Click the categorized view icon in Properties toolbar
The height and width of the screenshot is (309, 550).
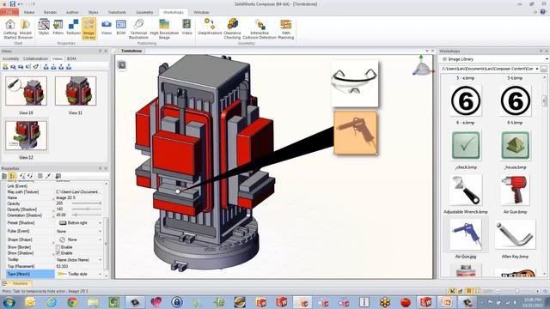(4, 176)
